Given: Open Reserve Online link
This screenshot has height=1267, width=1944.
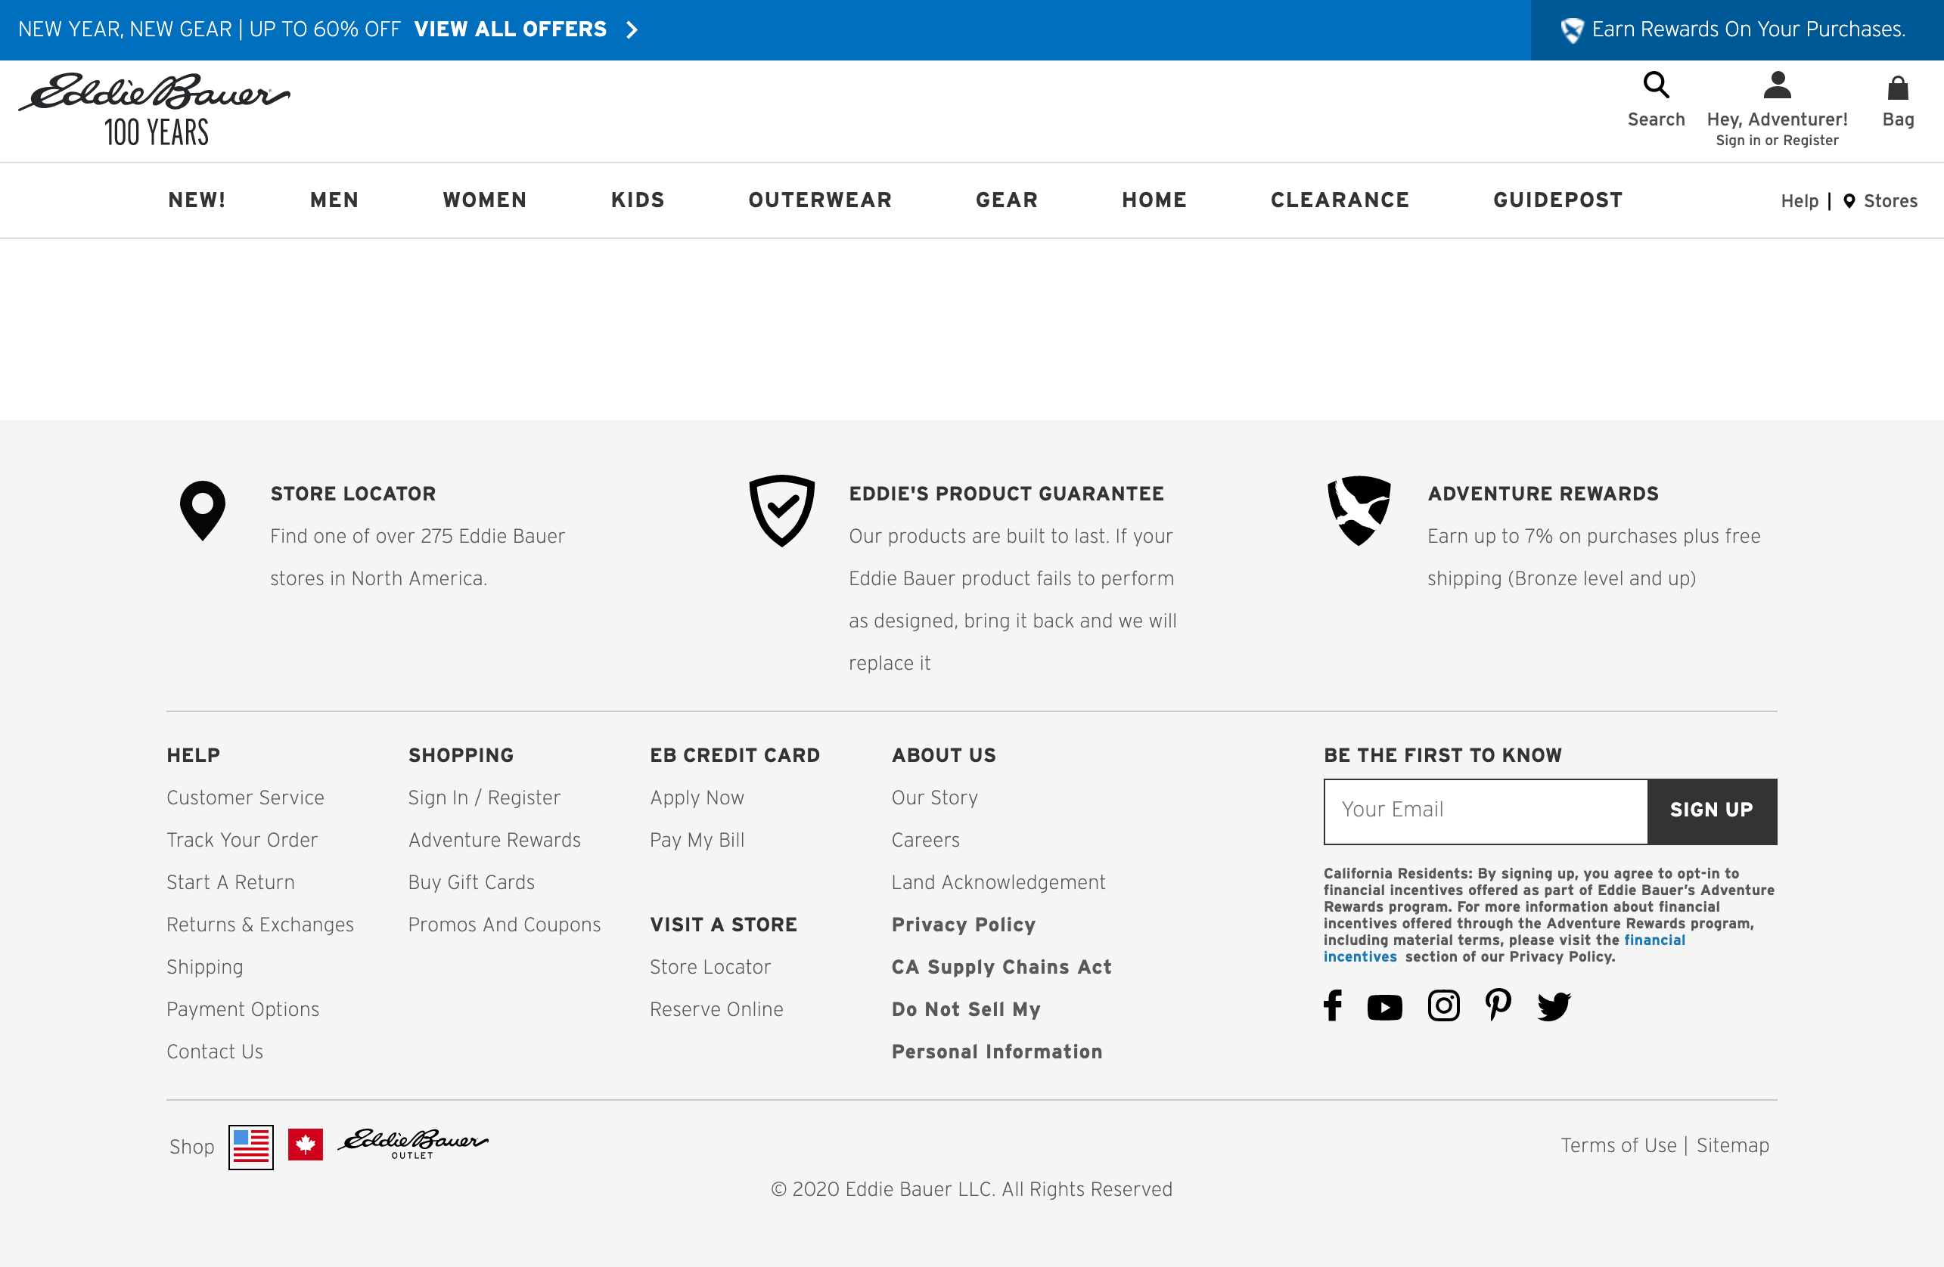Looking at the screenshot, I should click(716, 1010).
